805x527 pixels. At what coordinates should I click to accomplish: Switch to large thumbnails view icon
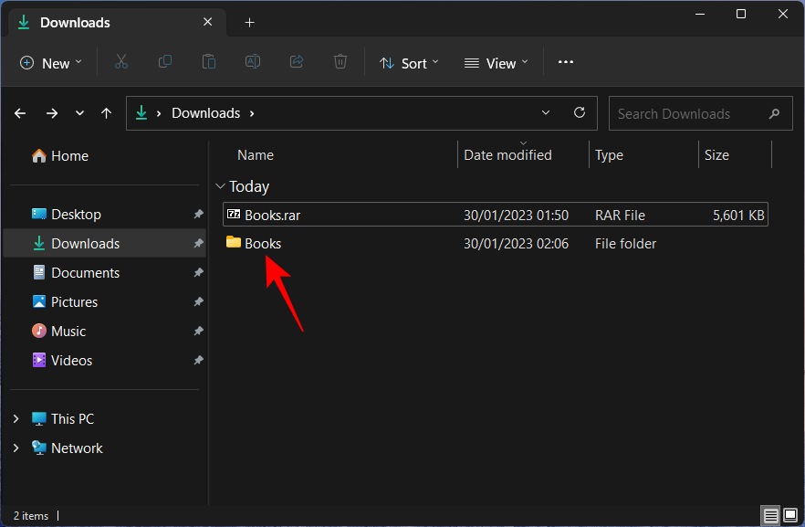click(789, 516)
